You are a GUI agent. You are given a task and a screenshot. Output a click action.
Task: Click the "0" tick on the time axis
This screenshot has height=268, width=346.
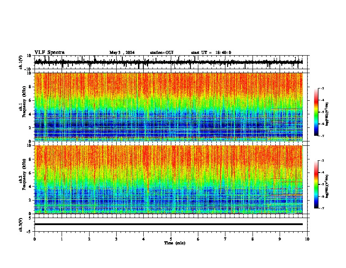[35, 239]
